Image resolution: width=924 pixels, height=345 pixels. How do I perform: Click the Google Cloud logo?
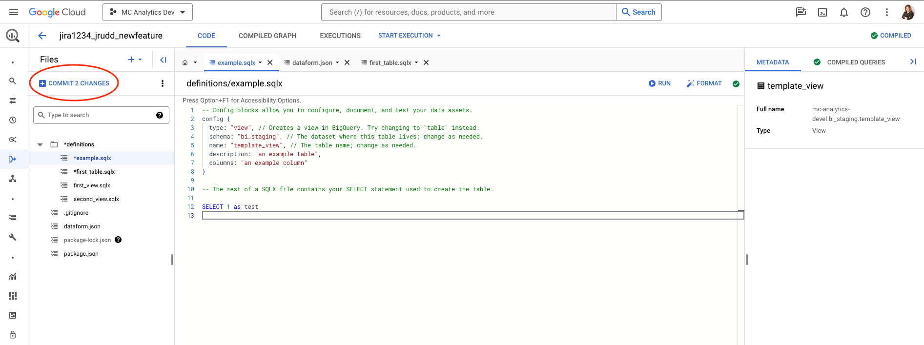[57, 12]
